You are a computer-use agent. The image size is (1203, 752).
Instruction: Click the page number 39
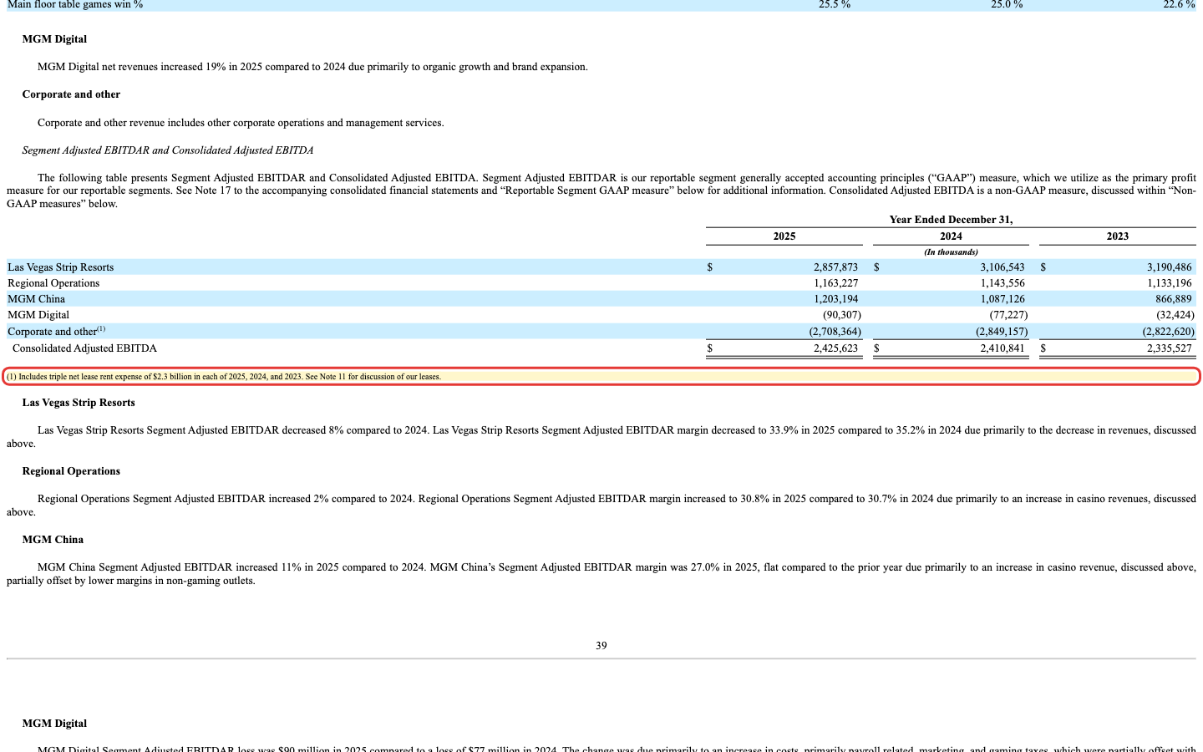(601, 646)
